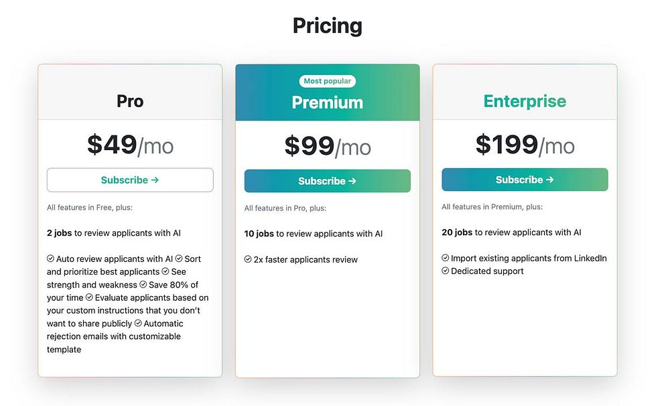Click the check icon before Save 80%

(x=143, y=285)
